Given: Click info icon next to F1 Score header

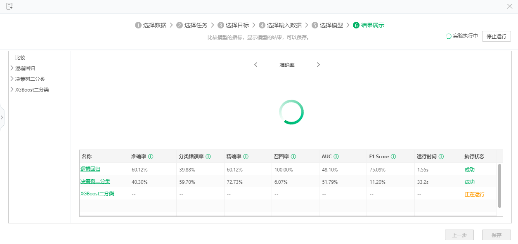Looking at the screenshot, I should pyautogui.click(x=393, y=157).
